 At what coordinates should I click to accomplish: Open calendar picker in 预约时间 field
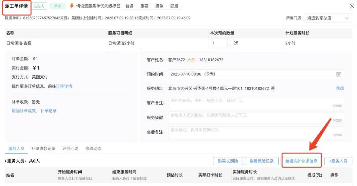[x=338, y=74]
